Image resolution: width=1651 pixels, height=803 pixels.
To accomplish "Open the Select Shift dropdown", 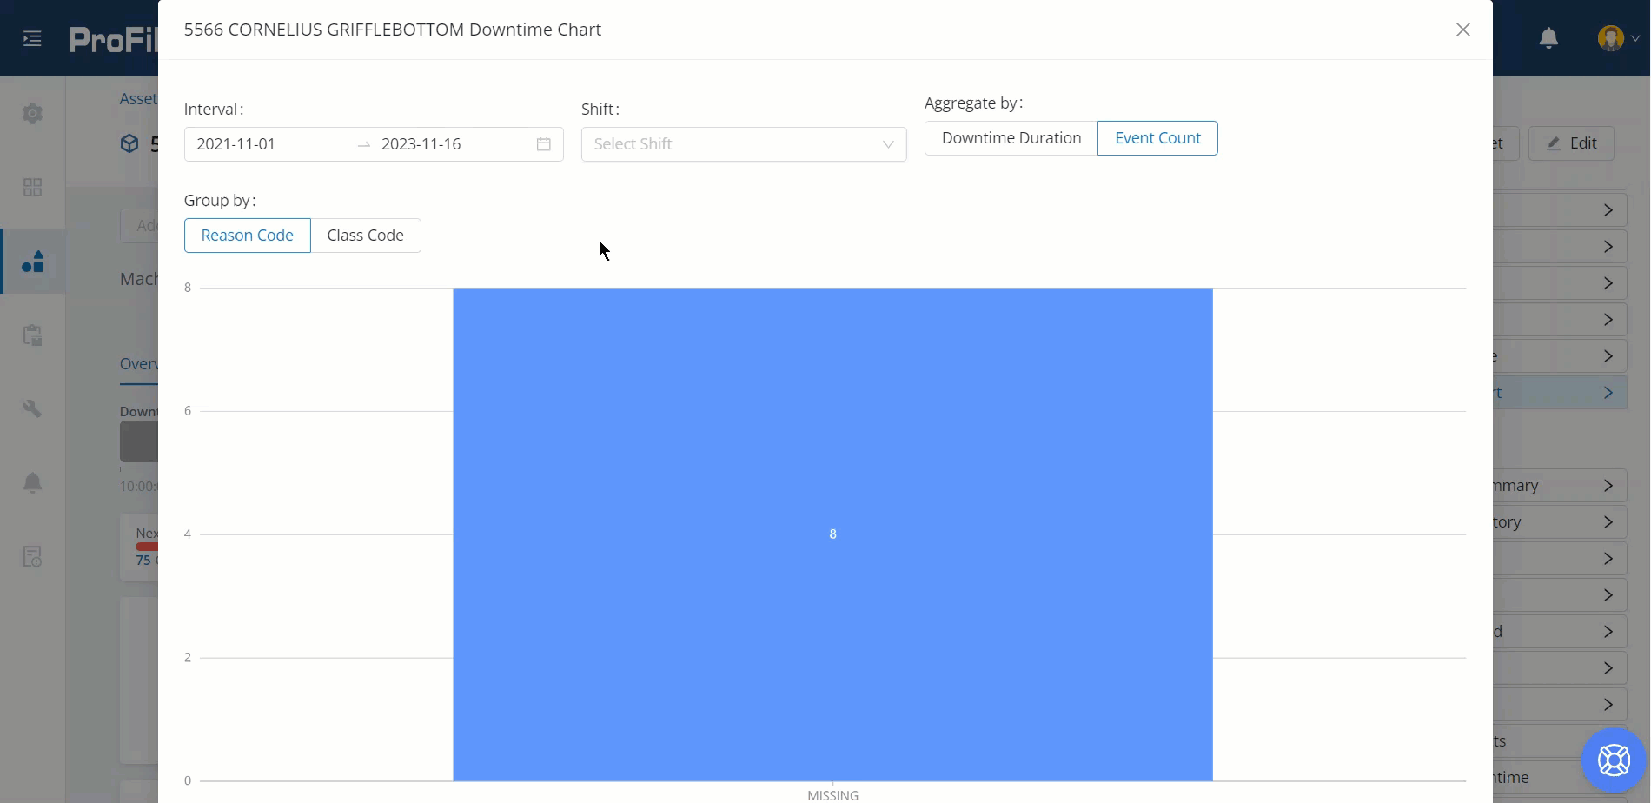I will [x=743, y=143].
